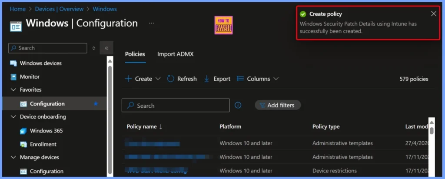Select Windows devices in sidebar
The width and height of the screenshot is (445, 179).
tap(40, 63)
